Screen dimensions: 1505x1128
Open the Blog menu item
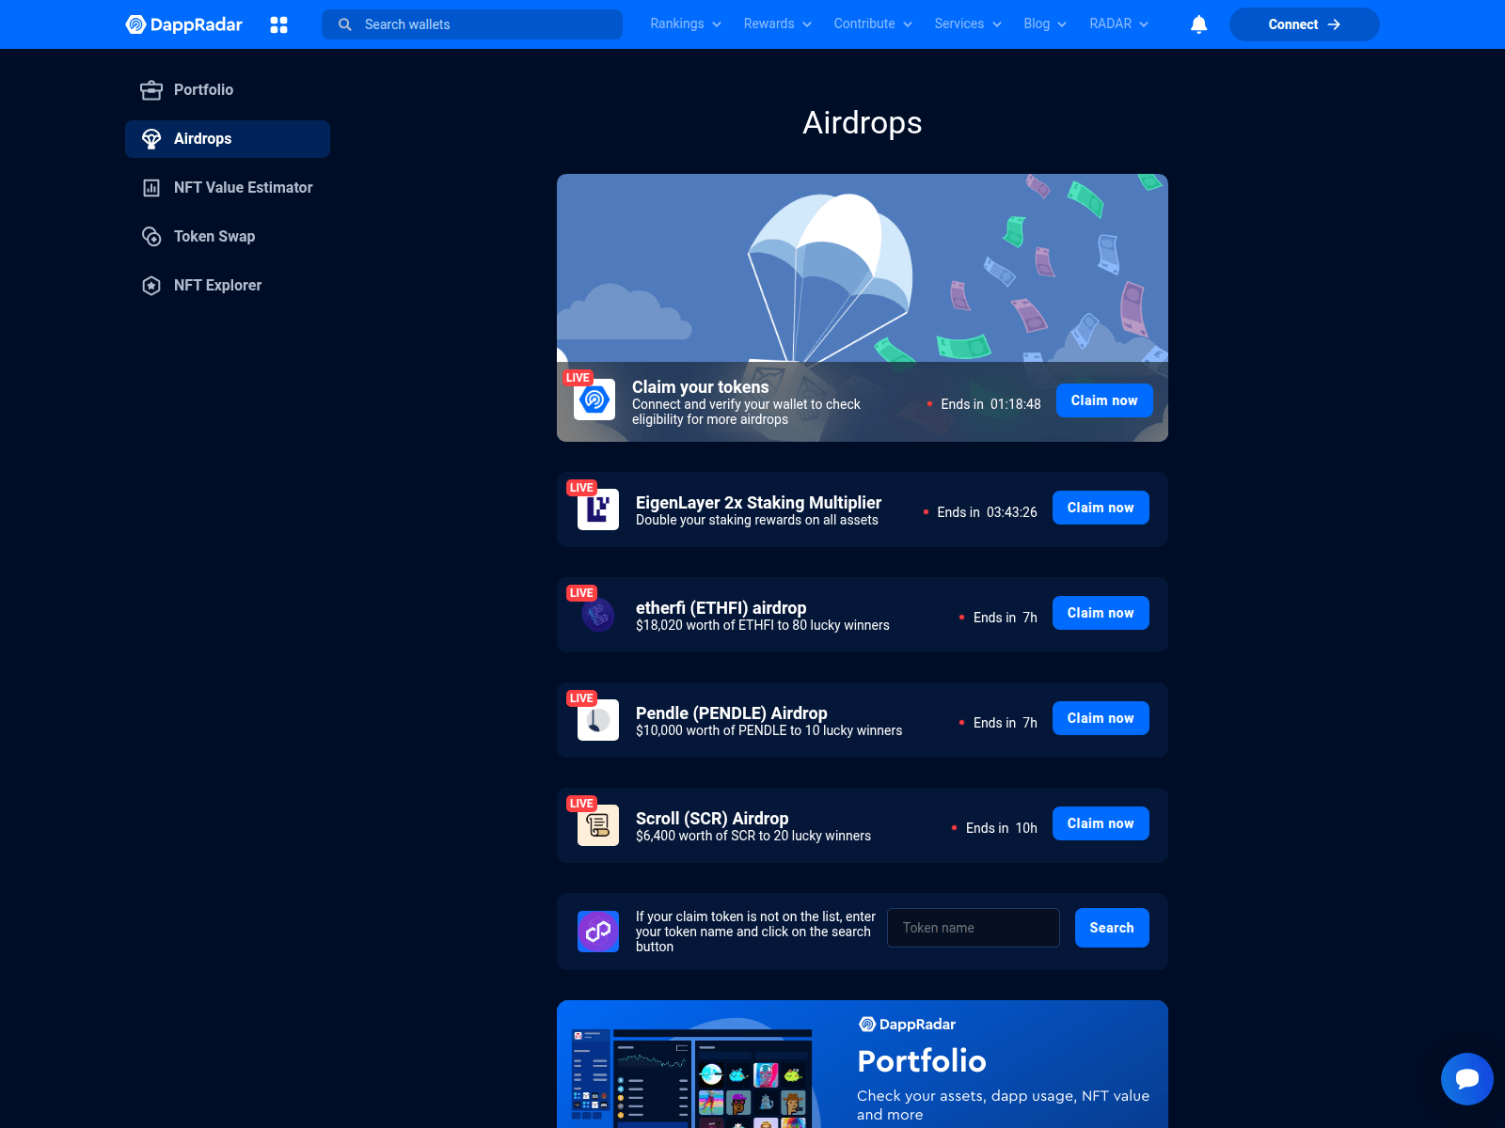[1043, 23]
